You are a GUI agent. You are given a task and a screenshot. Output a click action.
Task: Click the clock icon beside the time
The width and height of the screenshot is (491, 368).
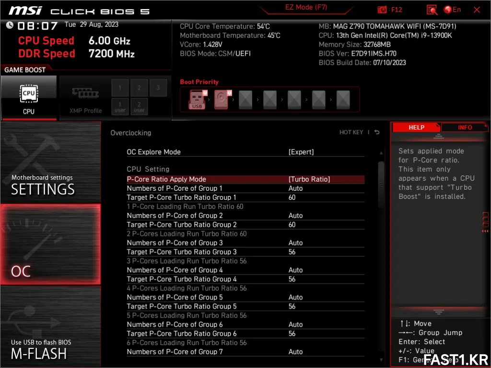(x=10, y=25)
